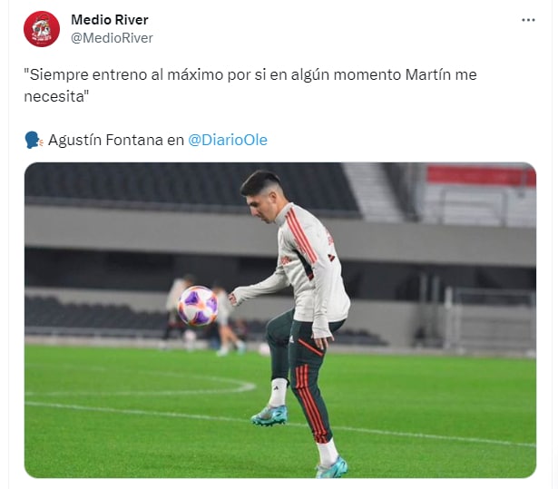Click the cyan boot on standing foot

pos(331,467)
